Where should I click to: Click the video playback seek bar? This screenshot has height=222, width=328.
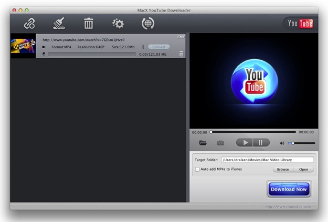253,132
